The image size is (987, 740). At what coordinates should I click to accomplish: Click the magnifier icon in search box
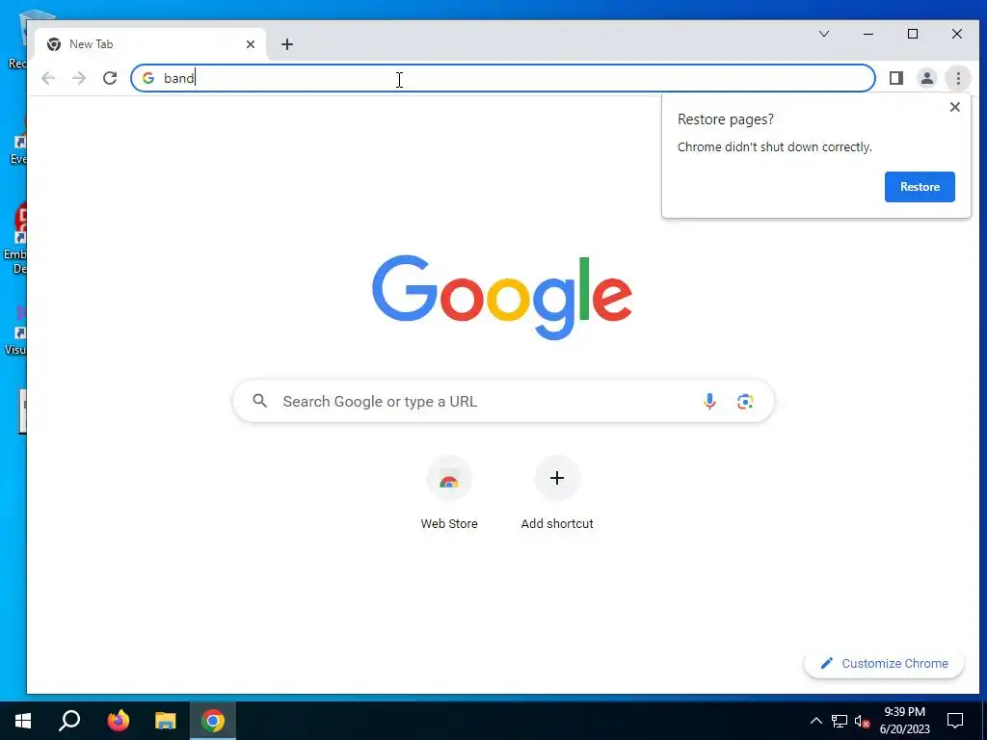[260, 400]
